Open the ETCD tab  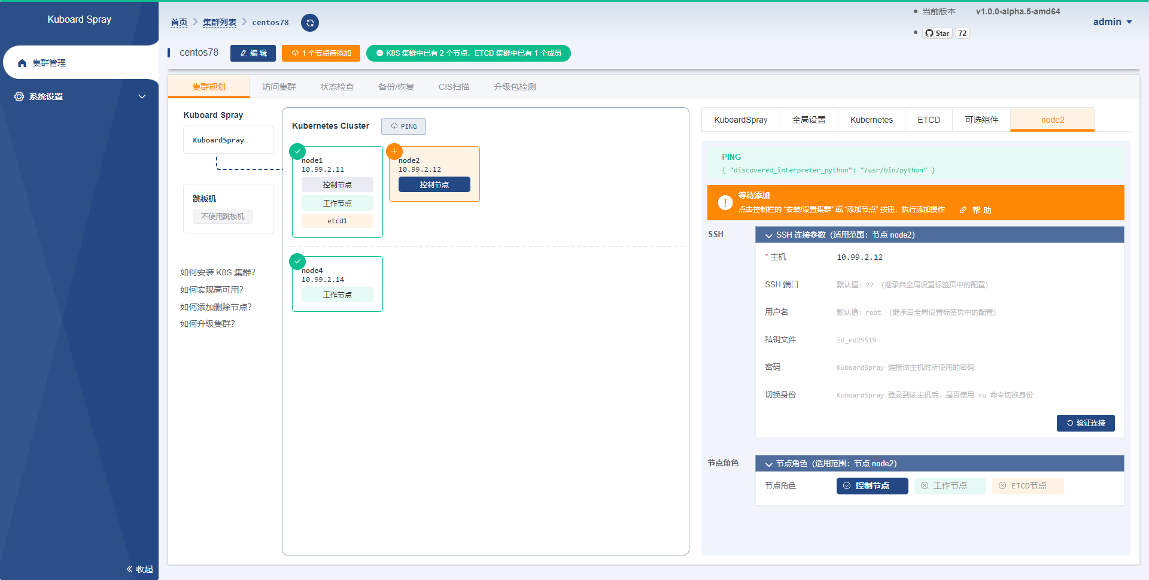click(x=929, y=120)
